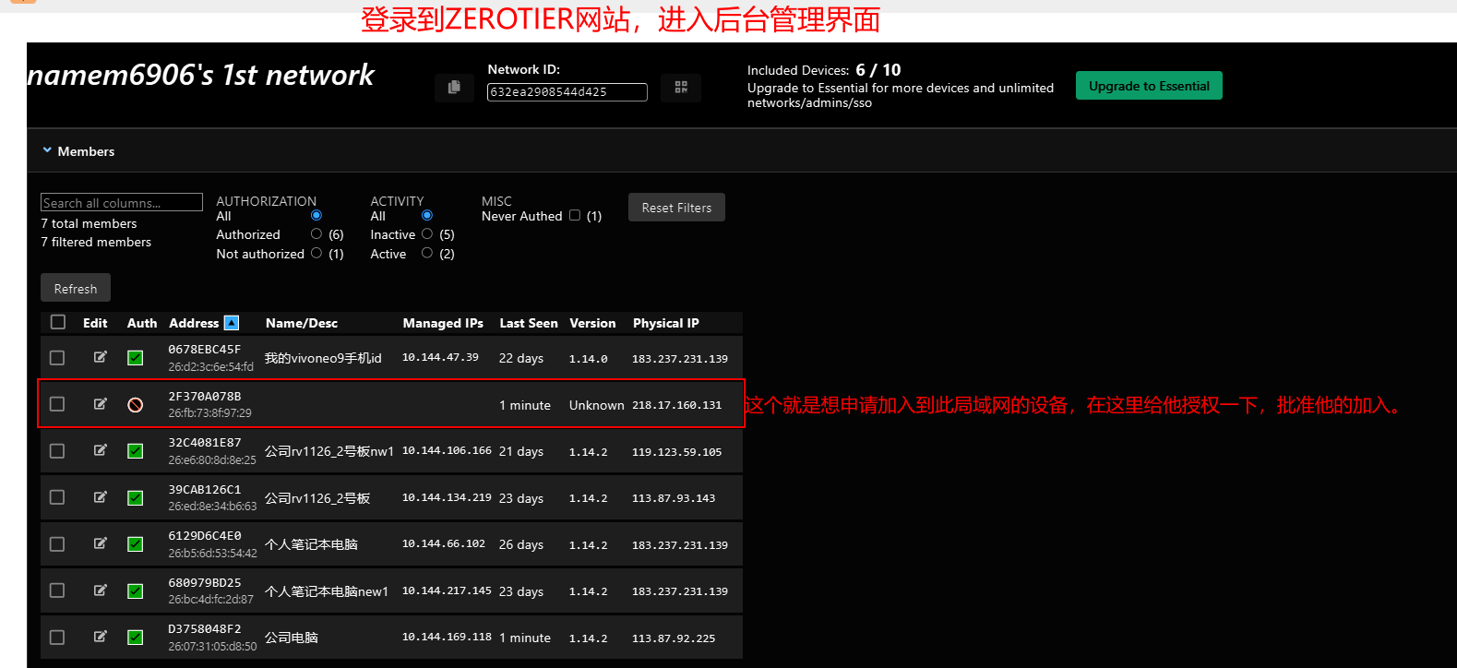Filter by Active members
The height and width of the screenshot is (668, 1457).
(x=427, y=253)
